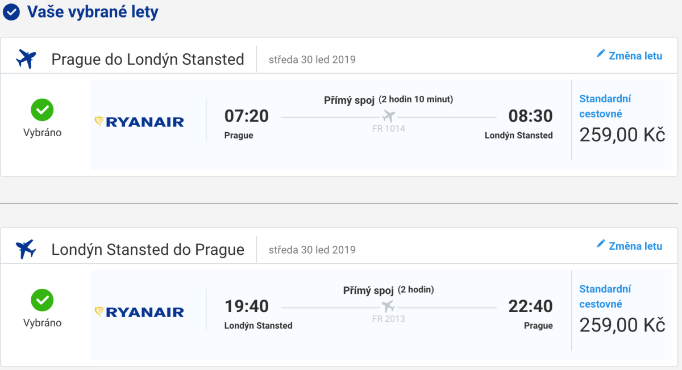Click the Ryanair logo on the outbound flight
Viewport: 682px width, 370px height.
click(x=139, y=121)
